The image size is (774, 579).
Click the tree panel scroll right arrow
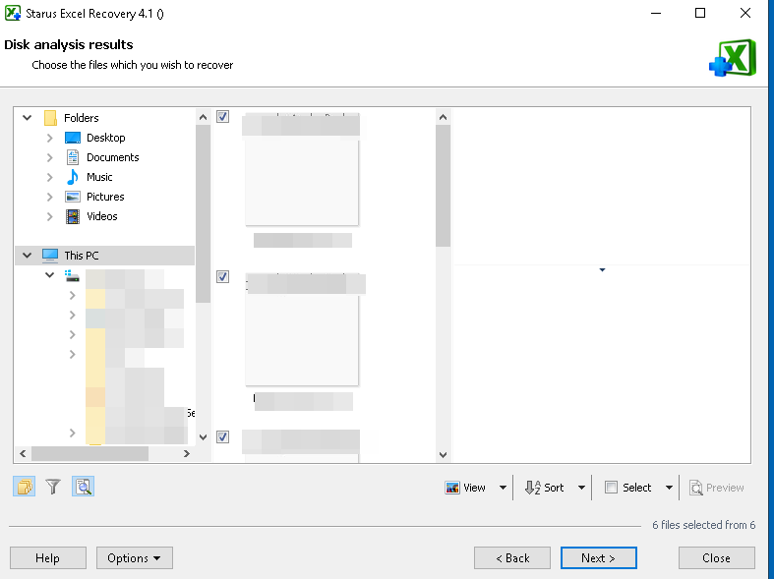187,453
